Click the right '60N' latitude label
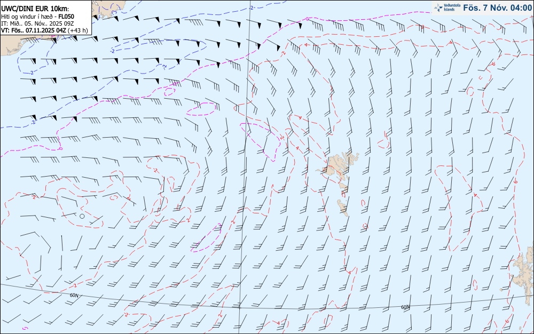 click(405, 307)
